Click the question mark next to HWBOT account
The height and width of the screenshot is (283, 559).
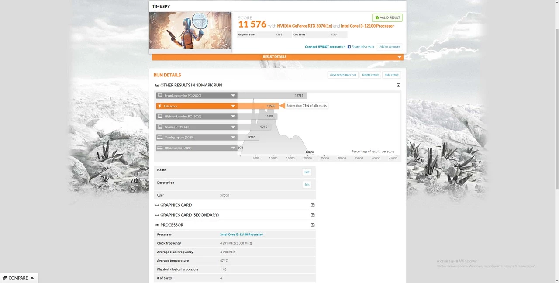click(x=344, y=47)
